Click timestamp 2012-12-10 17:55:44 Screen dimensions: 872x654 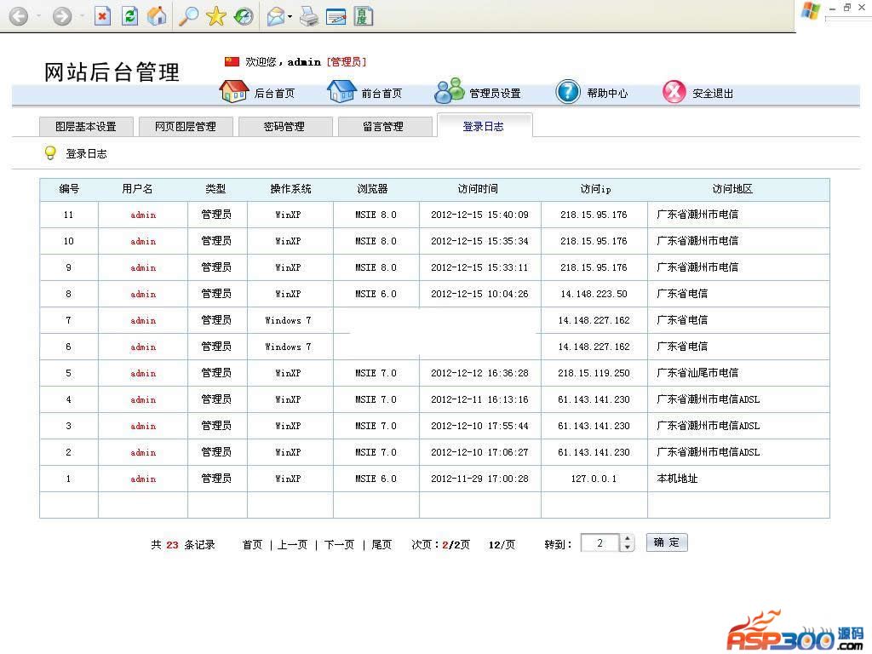click(x=479, y=426)
